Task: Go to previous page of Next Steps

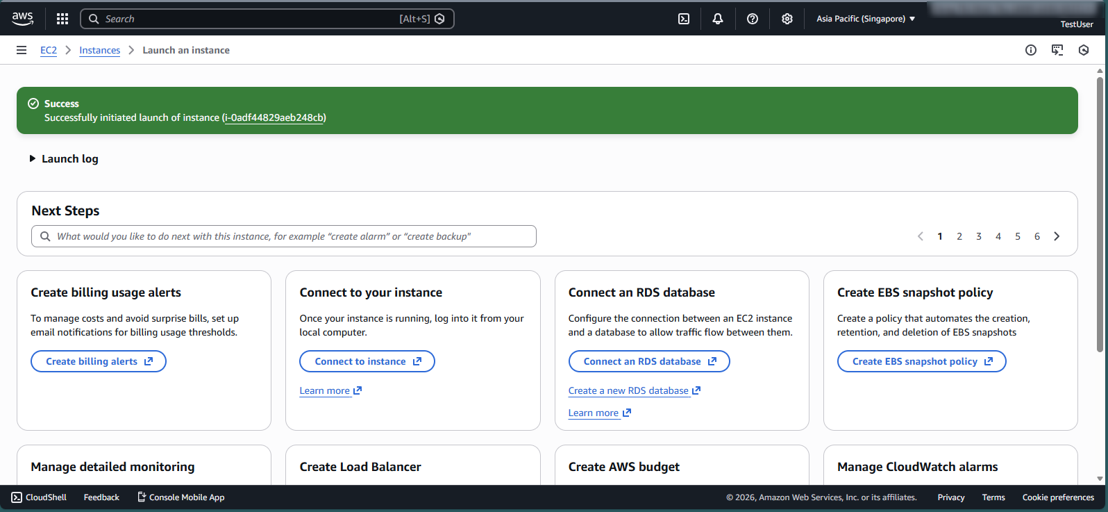Action: click(x=921, y=236)
